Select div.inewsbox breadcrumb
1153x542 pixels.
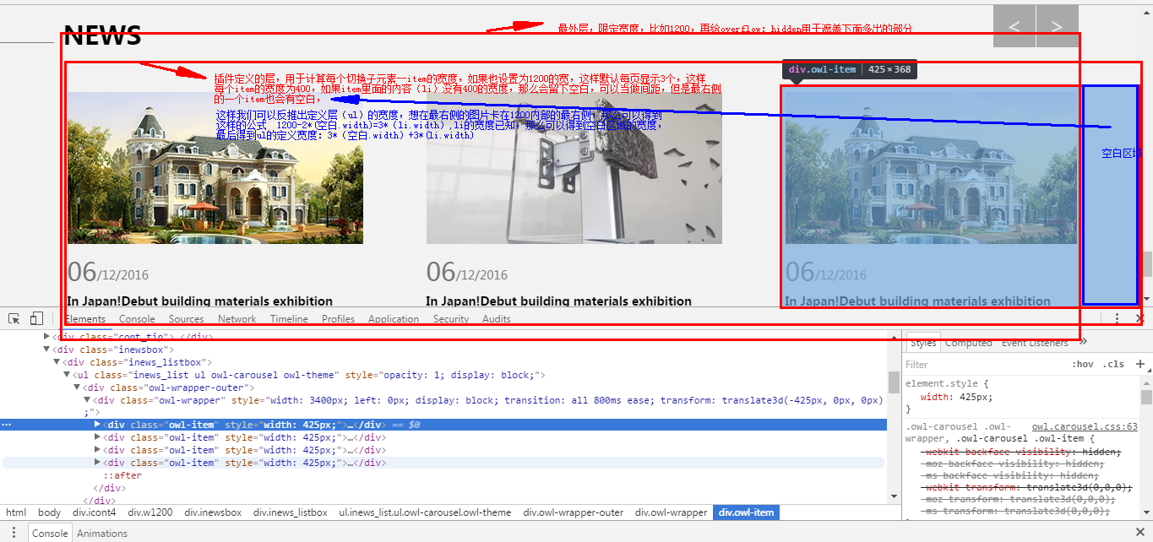pos(213,512)
